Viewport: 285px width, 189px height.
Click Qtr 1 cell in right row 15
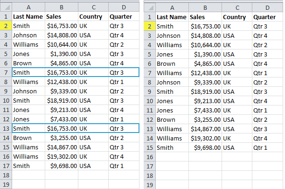(x=267, y=147)
